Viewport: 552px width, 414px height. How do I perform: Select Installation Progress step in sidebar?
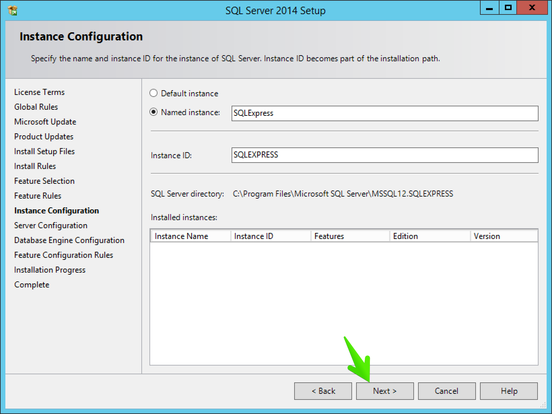[x=50, y=270]
